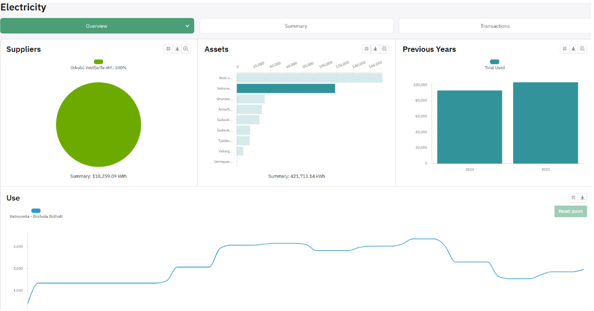Click the Unmappe... asset label

(223, 161)
